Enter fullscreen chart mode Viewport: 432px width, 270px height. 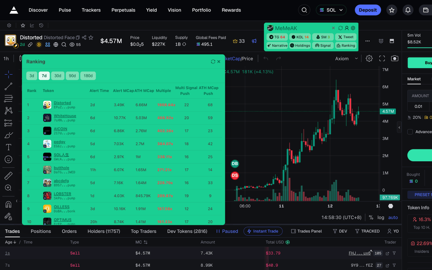coord(382,59)
